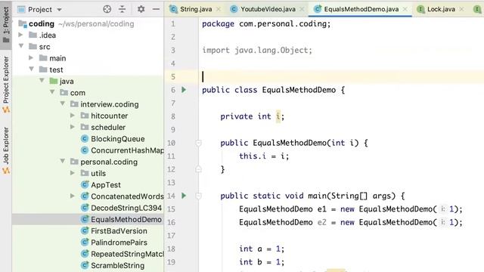484x272 pixels.
Task: Switch to YoutubeVideo.java tab
Action: 268,9
